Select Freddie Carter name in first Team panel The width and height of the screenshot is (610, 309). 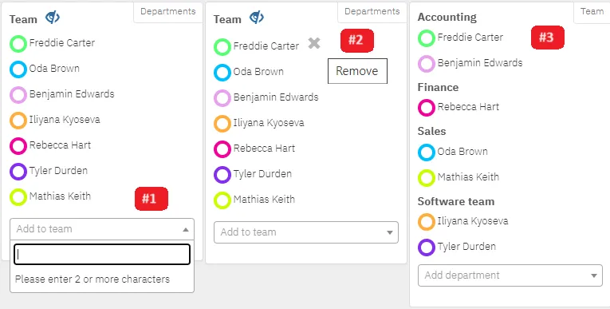(x=62, y=43)
